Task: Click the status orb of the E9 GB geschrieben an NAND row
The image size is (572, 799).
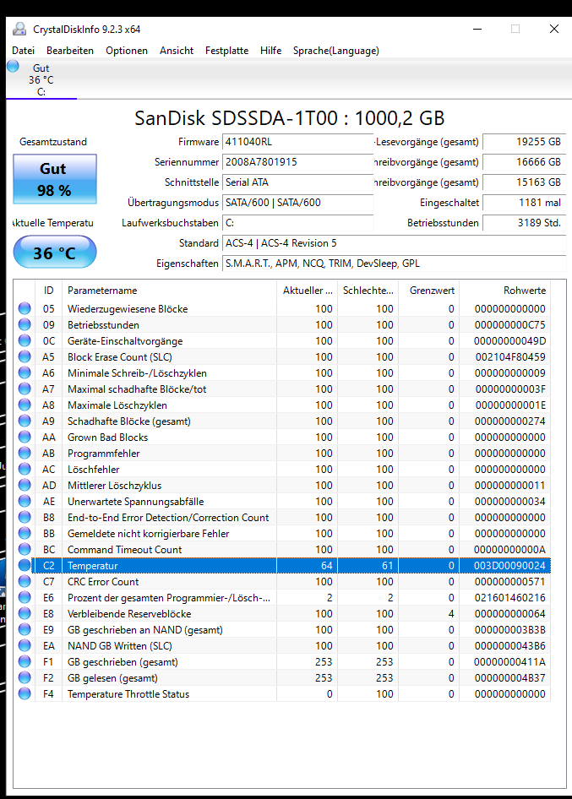Action: click(25, 629)
